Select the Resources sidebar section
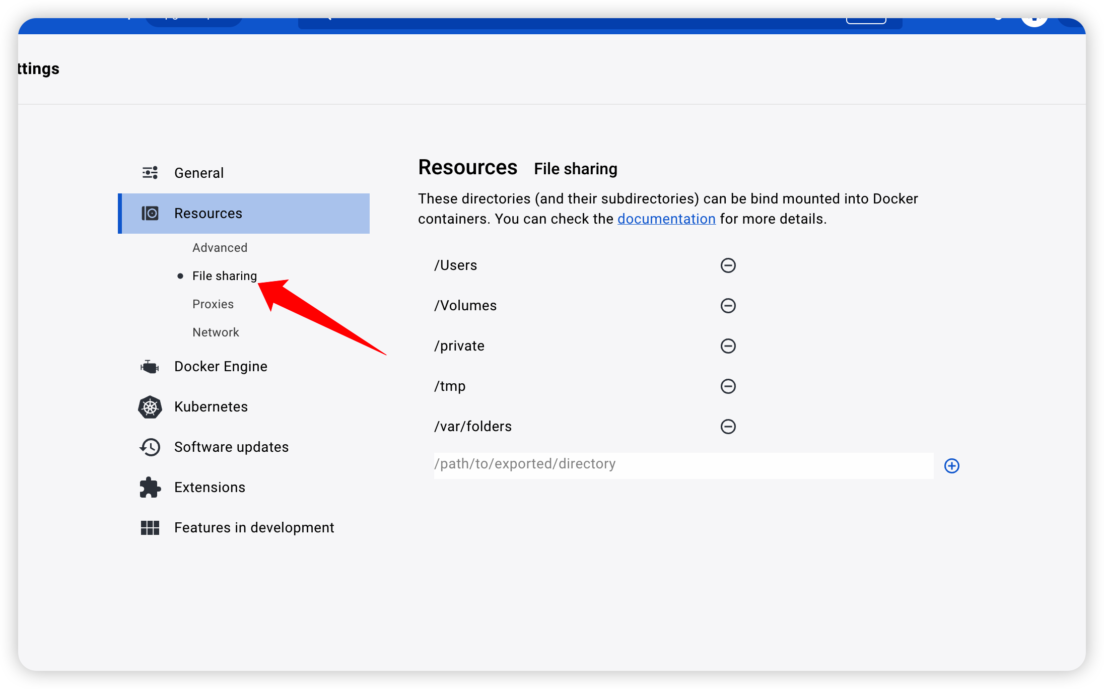 tap(208, 214)
